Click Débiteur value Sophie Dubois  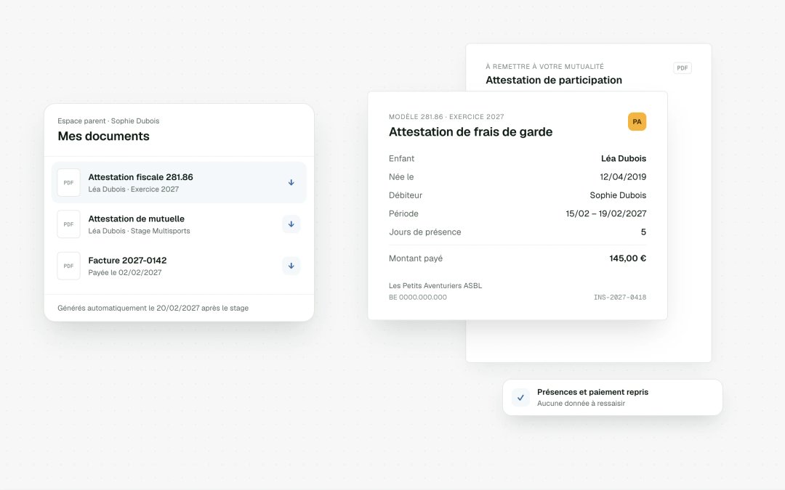[x=618, y=195]
